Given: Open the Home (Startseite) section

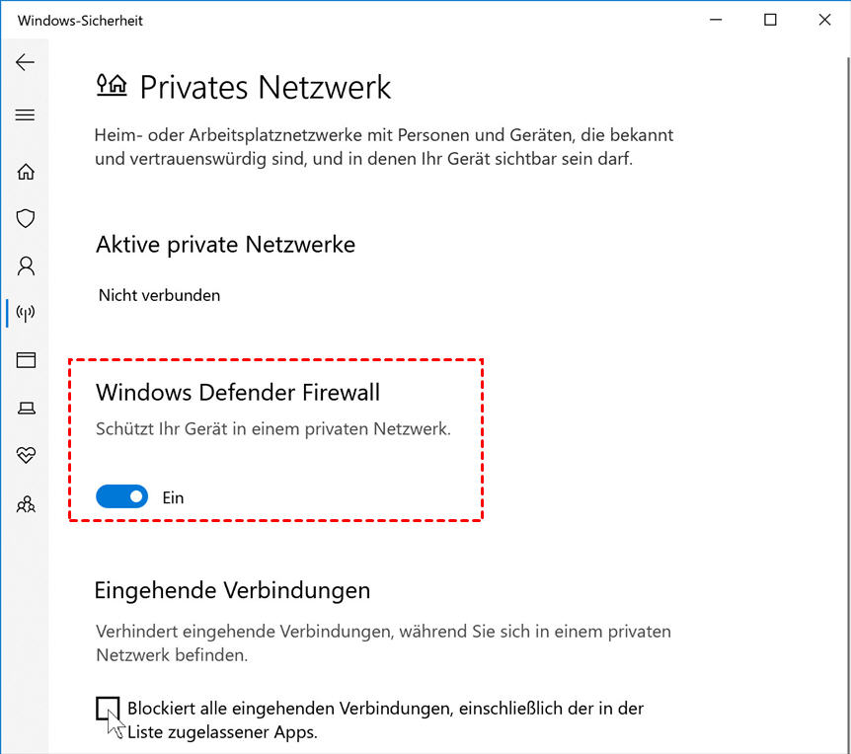Looking at the screenshot, I should pyautogui.click(x=26, y=172).
